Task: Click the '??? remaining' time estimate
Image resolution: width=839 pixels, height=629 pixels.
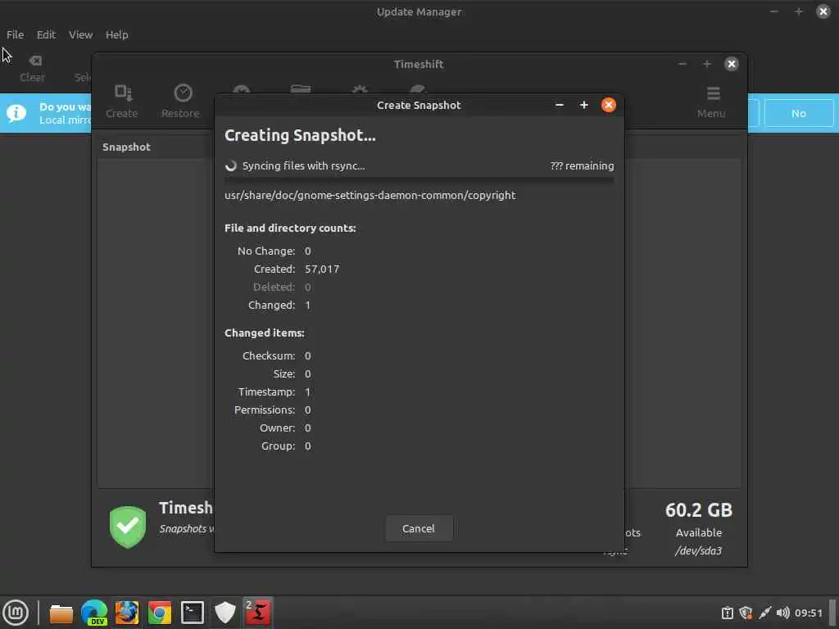Action: (583, 165)
